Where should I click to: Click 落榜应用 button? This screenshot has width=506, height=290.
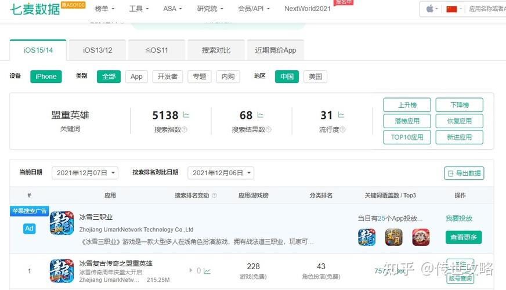coord(407,121)
